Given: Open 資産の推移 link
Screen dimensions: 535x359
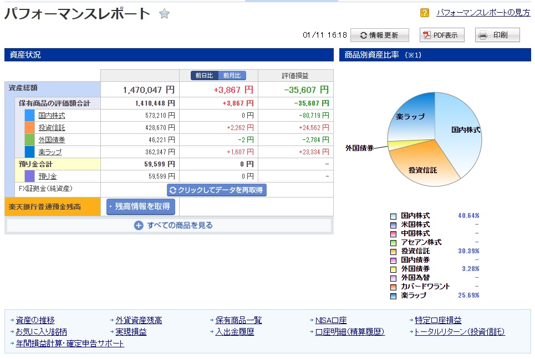Looking at the screenshot, I should (x=35, y=320).
